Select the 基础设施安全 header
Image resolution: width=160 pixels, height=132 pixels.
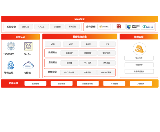[x=80, y=37]
